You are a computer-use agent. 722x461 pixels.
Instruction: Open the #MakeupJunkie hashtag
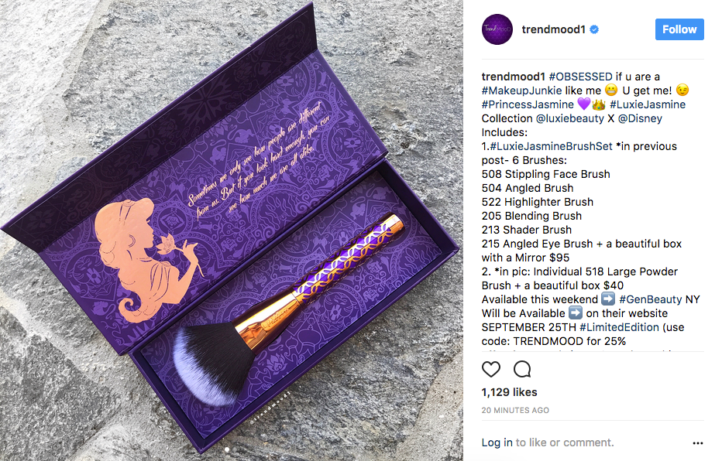point(521,90)
